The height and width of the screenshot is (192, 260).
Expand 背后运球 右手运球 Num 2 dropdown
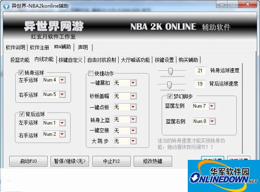tap(62, 134)
